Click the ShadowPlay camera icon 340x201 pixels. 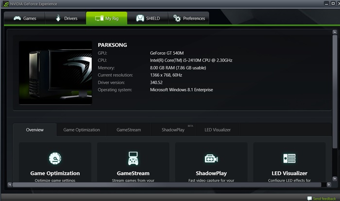(x=211, y=159)
